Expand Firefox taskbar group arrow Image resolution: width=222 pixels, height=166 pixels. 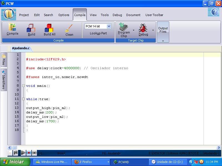tap(108, 162)
